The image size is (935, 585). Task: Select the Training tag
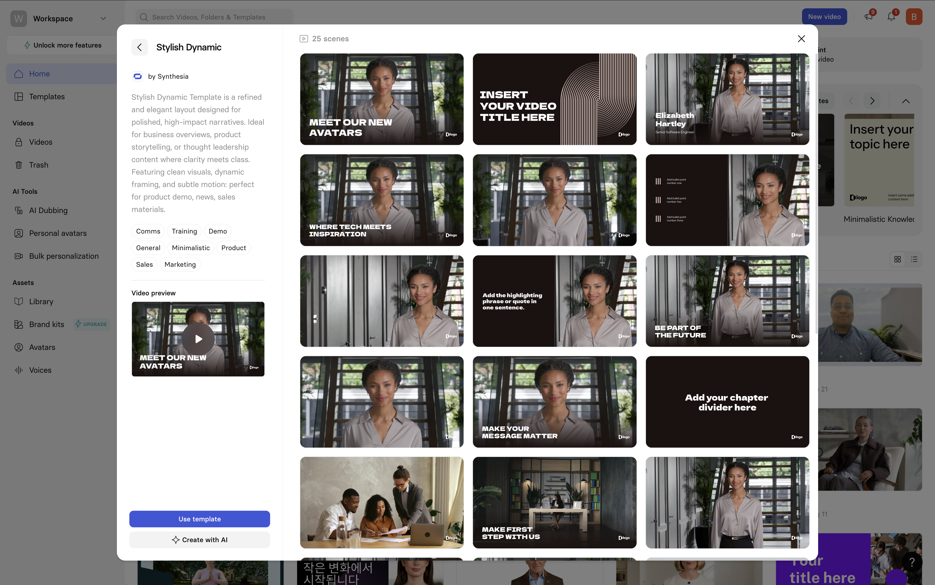click(184, 231)
